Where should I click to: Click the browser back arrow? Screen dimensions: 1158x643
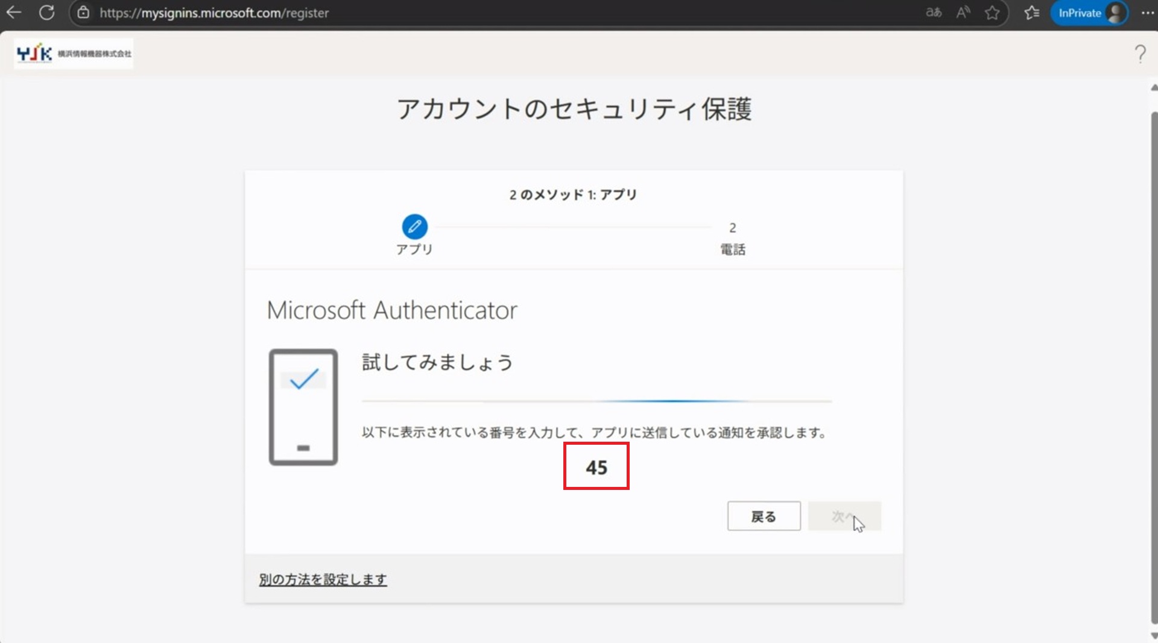coord(14,13)
